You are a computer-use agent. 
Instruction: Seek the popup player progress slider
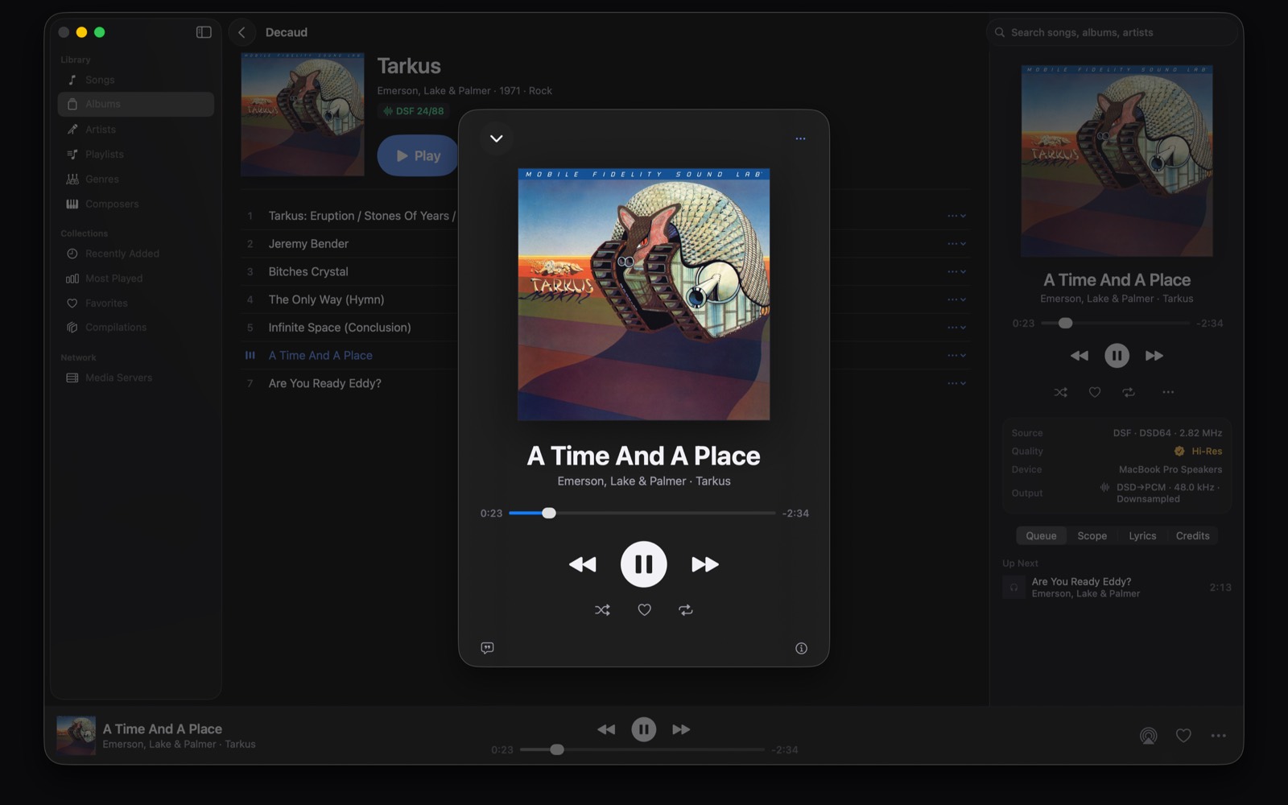click(642, 513)
